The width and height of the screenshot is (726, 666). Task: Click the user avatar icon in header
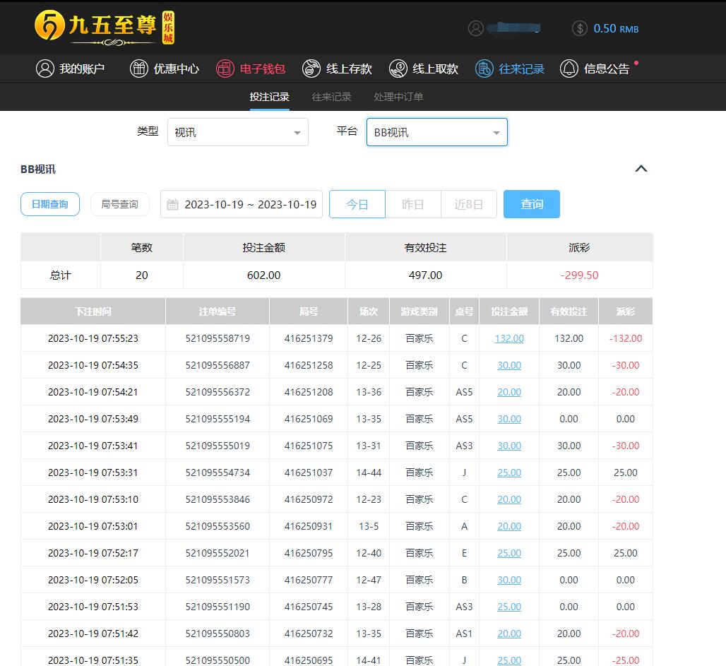[475, 28]
